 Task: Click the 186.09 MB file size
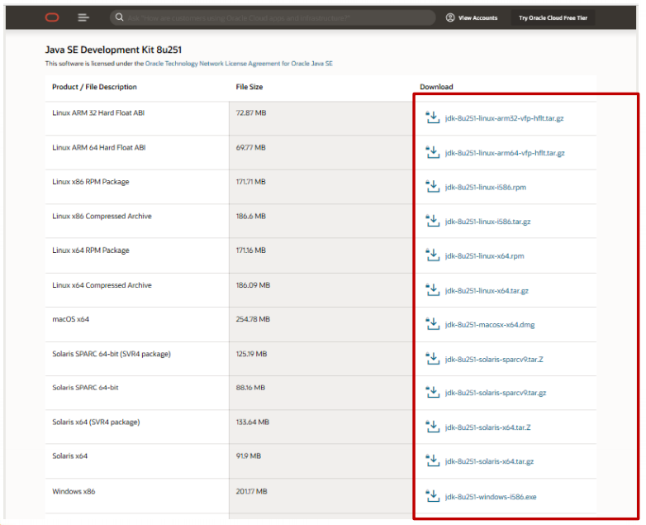tap(253, 285)
